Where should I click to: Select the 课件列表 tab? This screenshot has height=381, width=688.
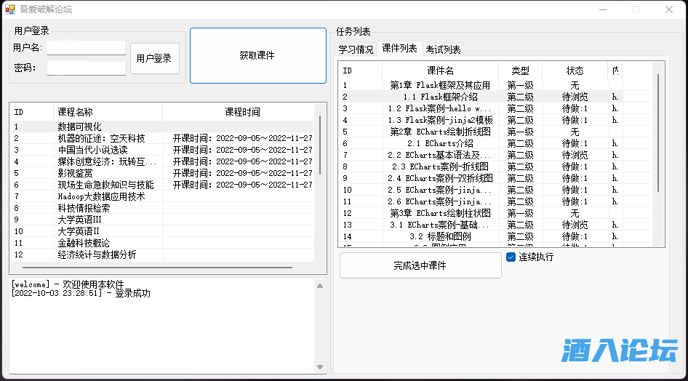pyautogui.click(x=399, y=49)
